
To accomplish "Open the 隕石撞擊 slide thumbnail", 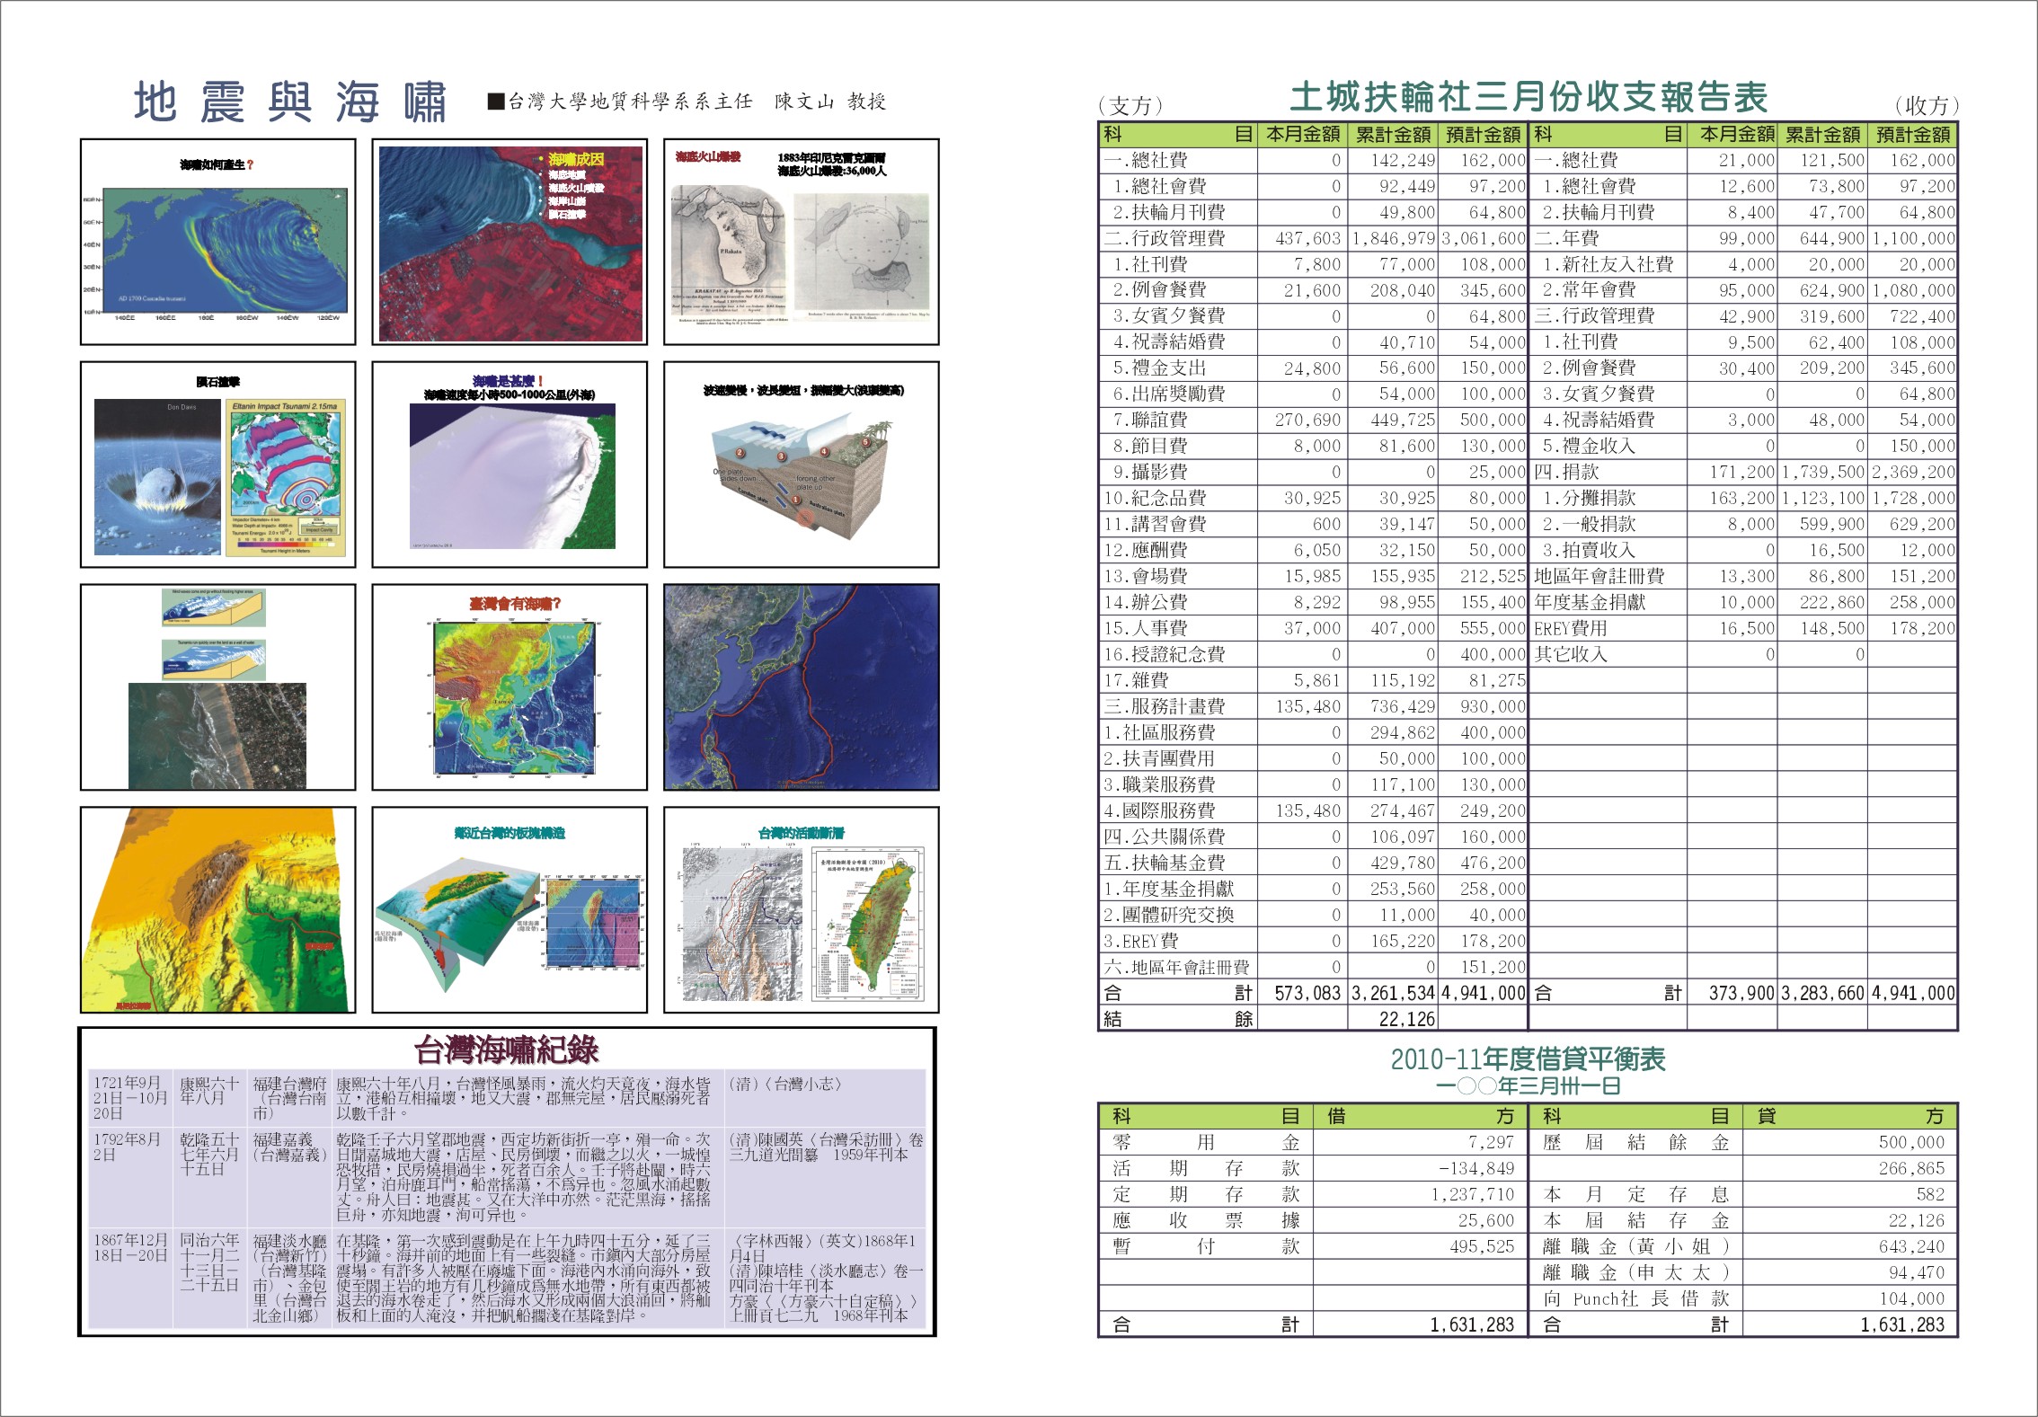I will (x=218, y=465).
